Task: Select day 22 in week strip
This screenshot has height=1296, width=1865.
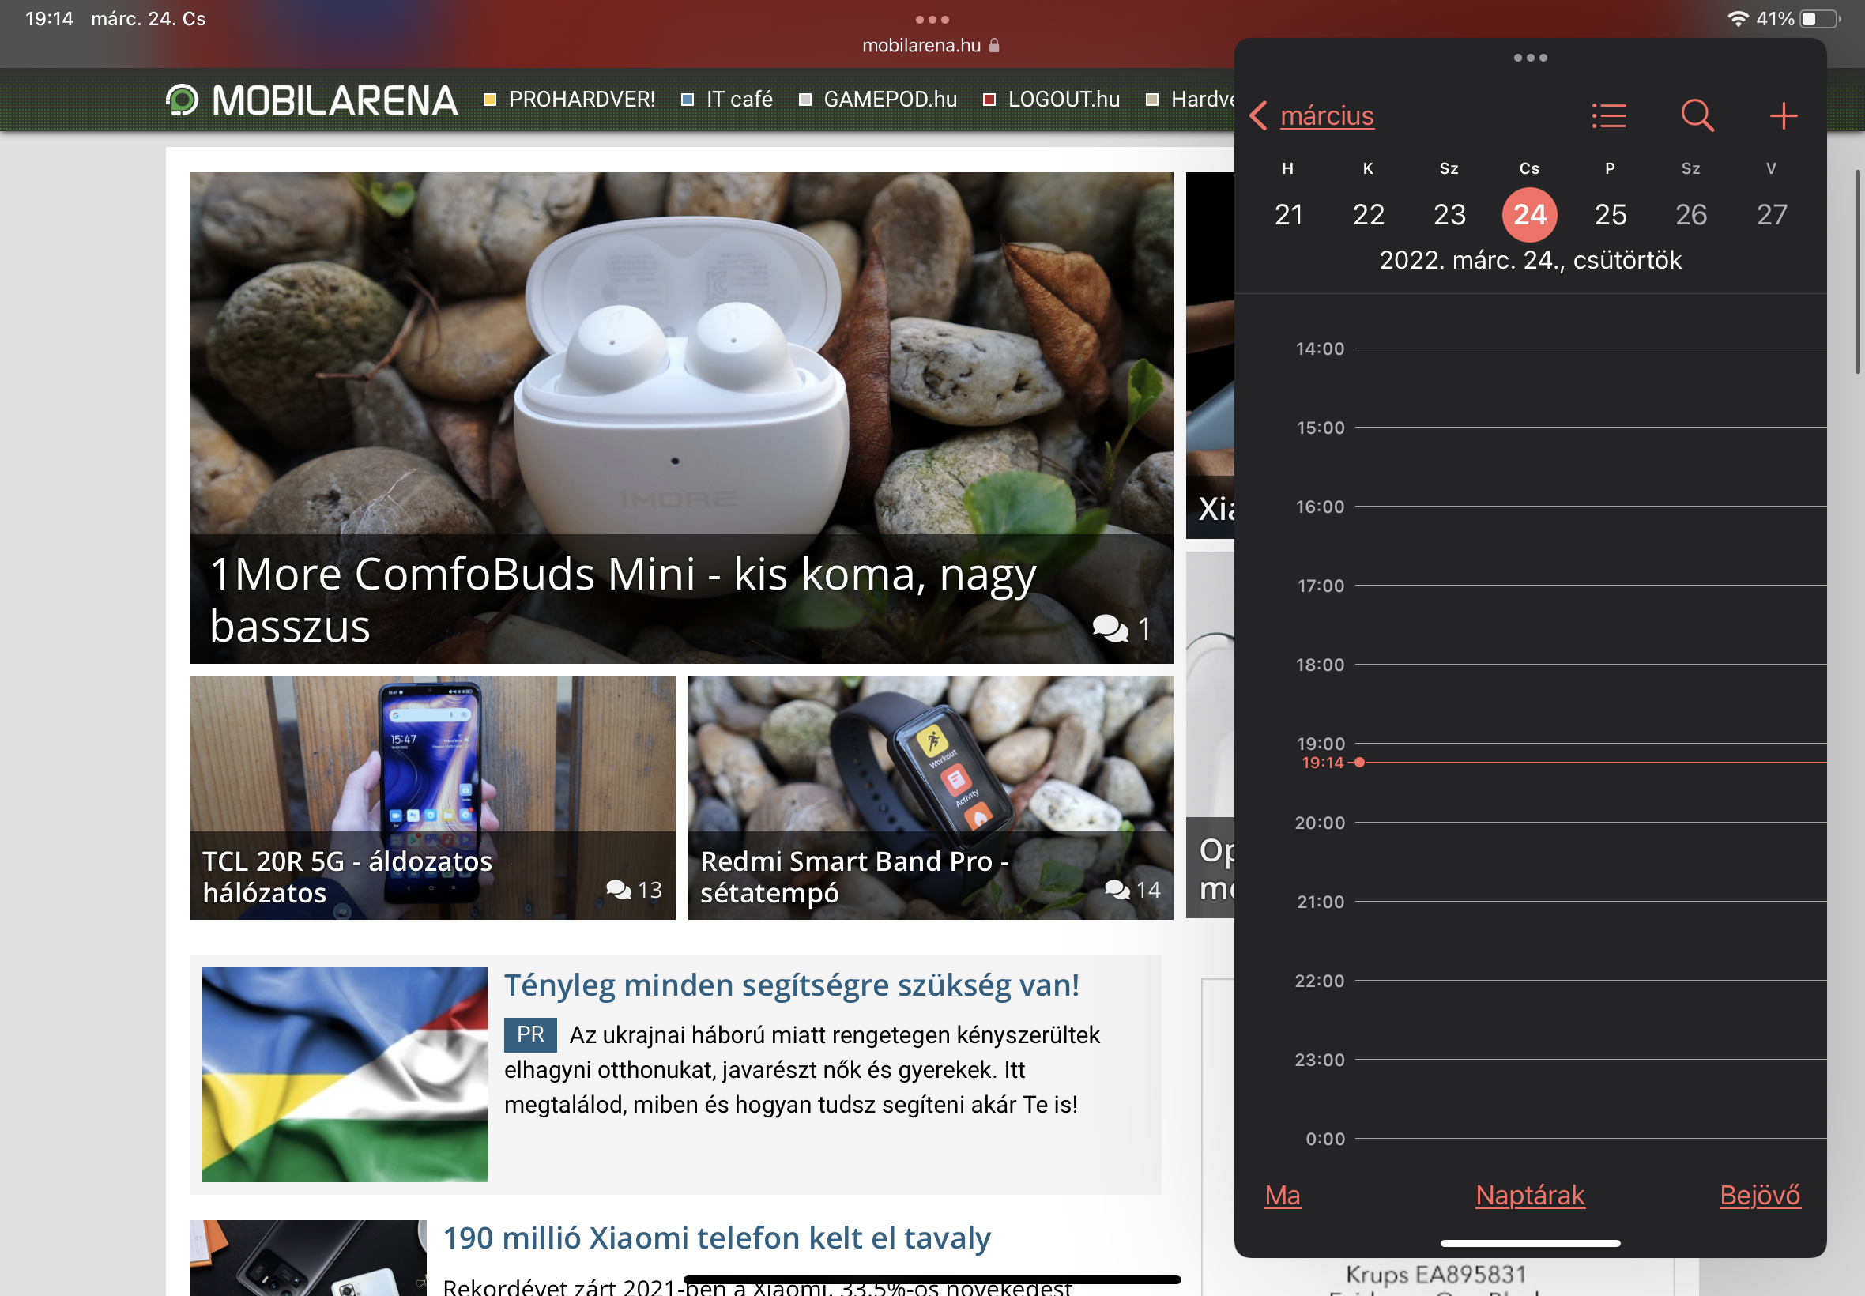Action: coord(1368,214)
